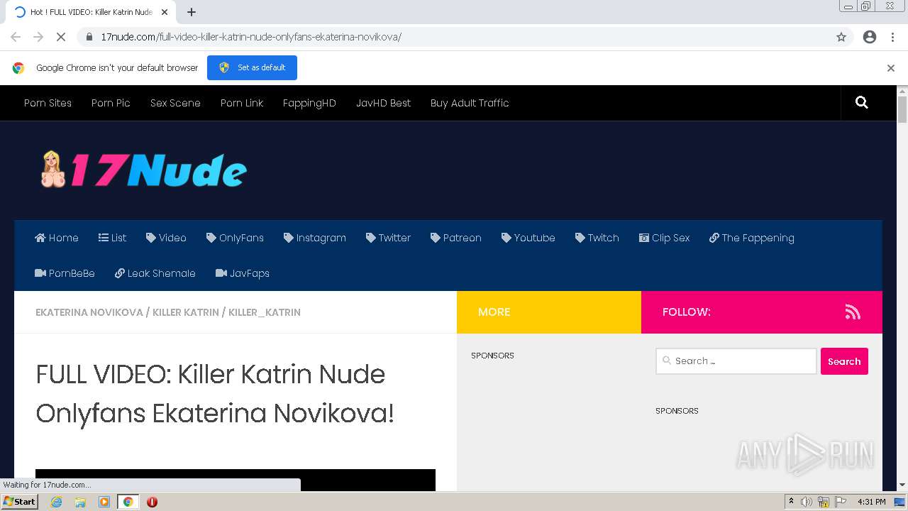Open the Chrome three-dot menu

tap(892, 37)
